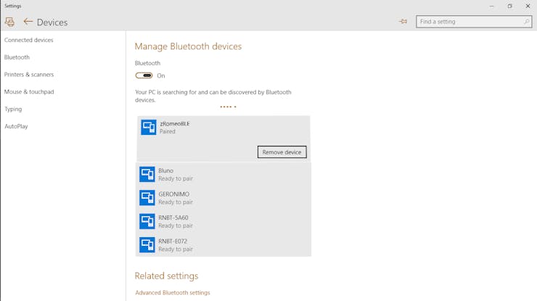Click the Bluno device icon
Image resolution: width=537 pixels, height=301 pixels.
click(x=147, y=174)
